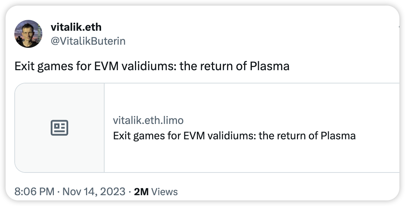The height and width of the screenshot is (206, 405).
Task: Click the 8:06 PM timestamp
Action: pyautogui.click(x=34, y=192)
